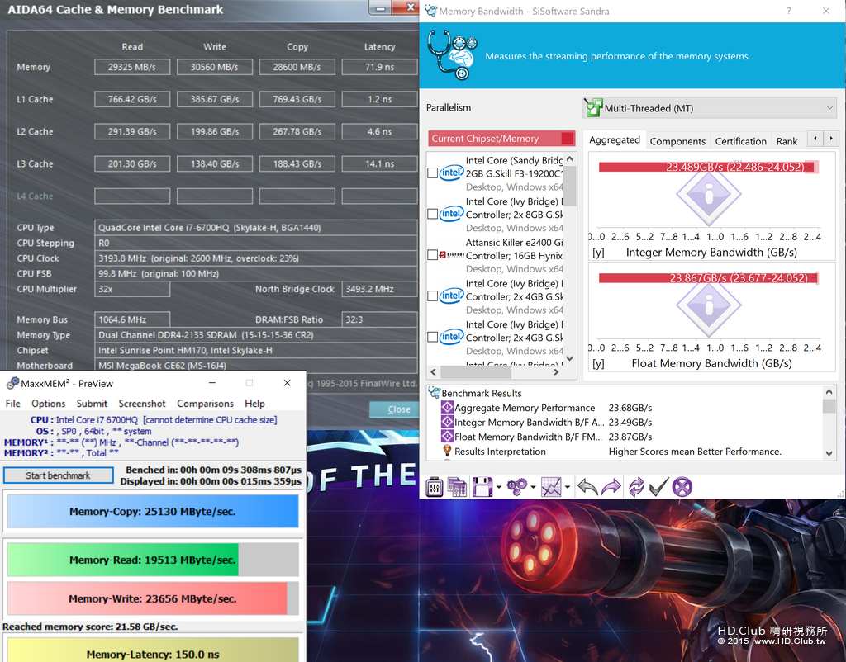Click the purple circled X cancel icon
846x662 pixels.
[682, 487]
